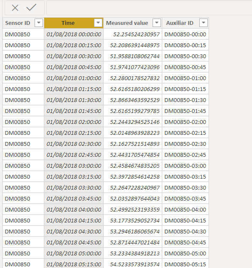
Task: Click Auxiliar ID cell DM00850-02:45
Action: coord(185,155)
